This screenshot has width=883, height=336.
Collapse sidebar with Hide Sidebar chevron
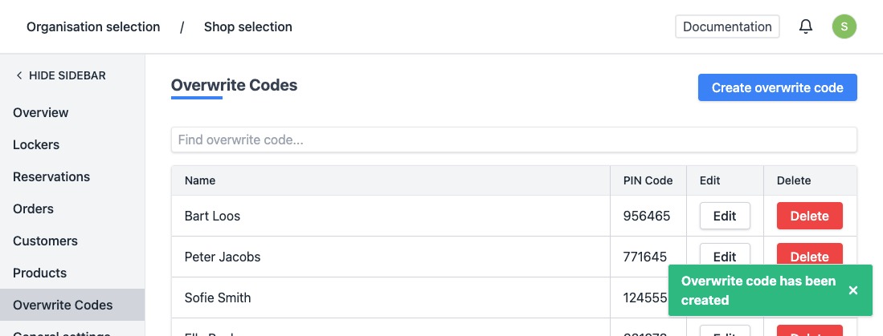(x=19, y=75)
